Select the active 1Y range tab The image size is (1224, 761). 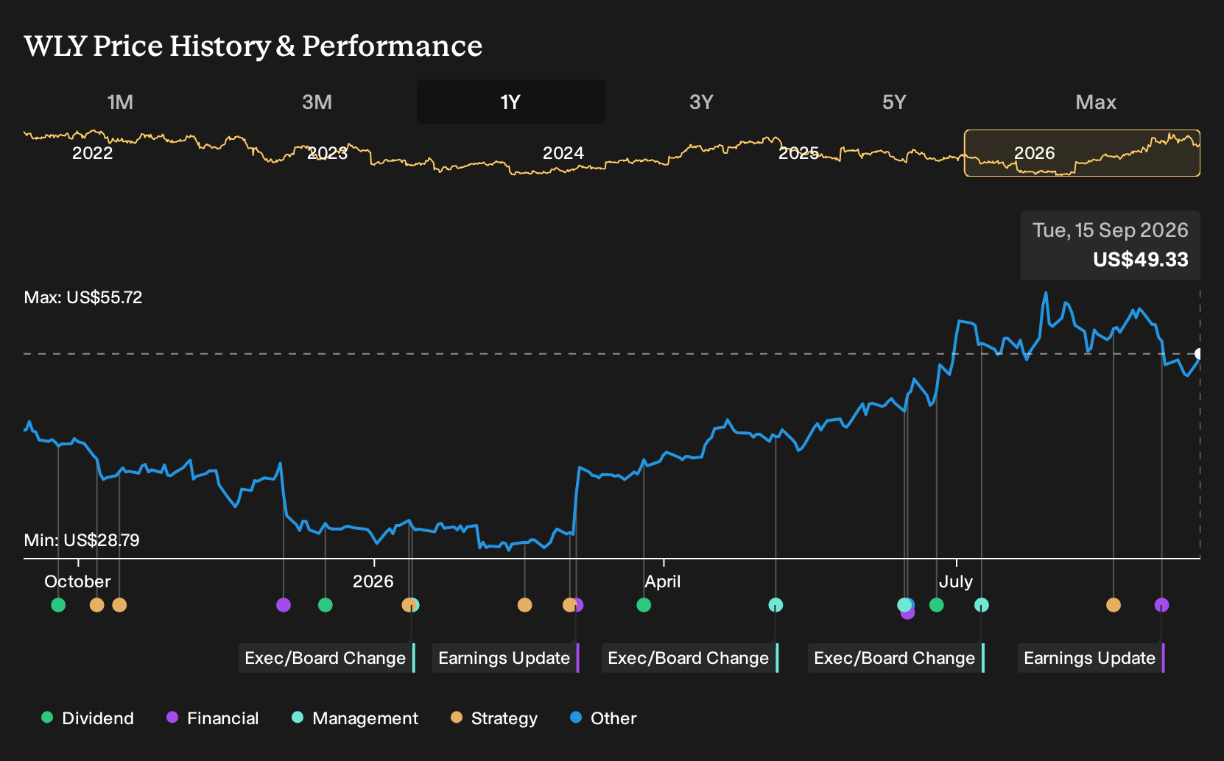coord(510,102)
